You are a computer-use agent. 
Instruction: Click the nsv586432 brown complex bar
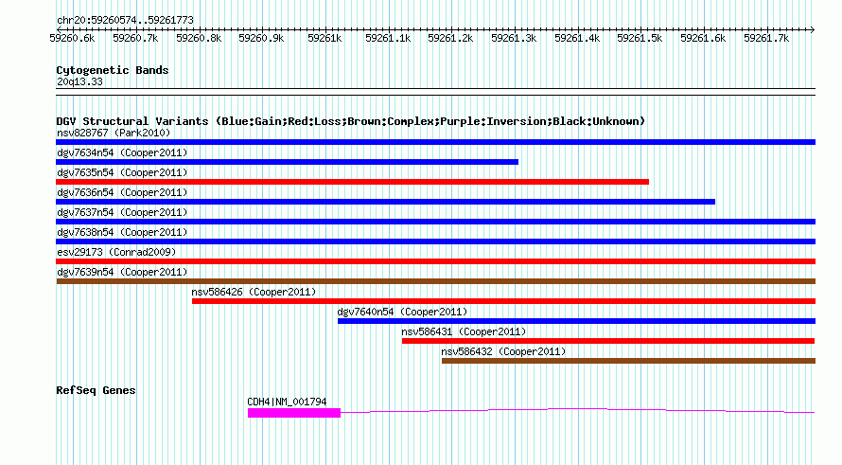[x=628, y=361]
